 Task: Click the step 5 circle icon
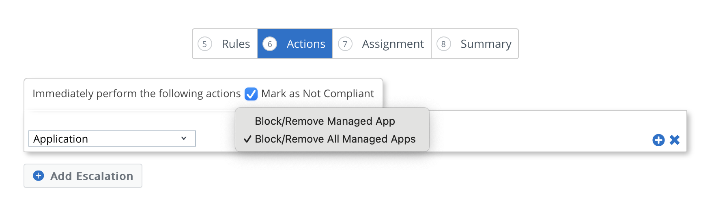[205, 44]
